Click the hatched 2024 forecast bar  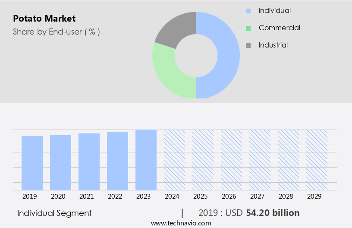point(175,160)
